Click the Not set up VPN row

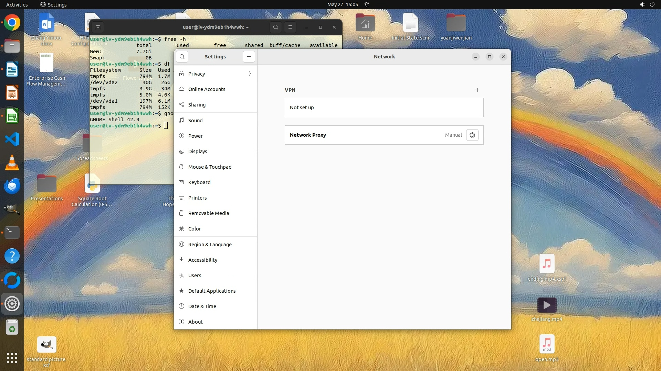pos(384,108)
